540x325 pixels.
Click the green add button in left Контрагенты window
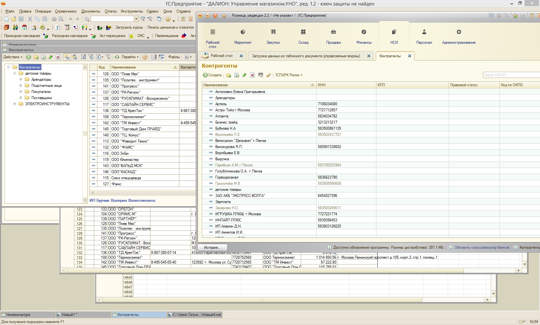pos(29,57)
